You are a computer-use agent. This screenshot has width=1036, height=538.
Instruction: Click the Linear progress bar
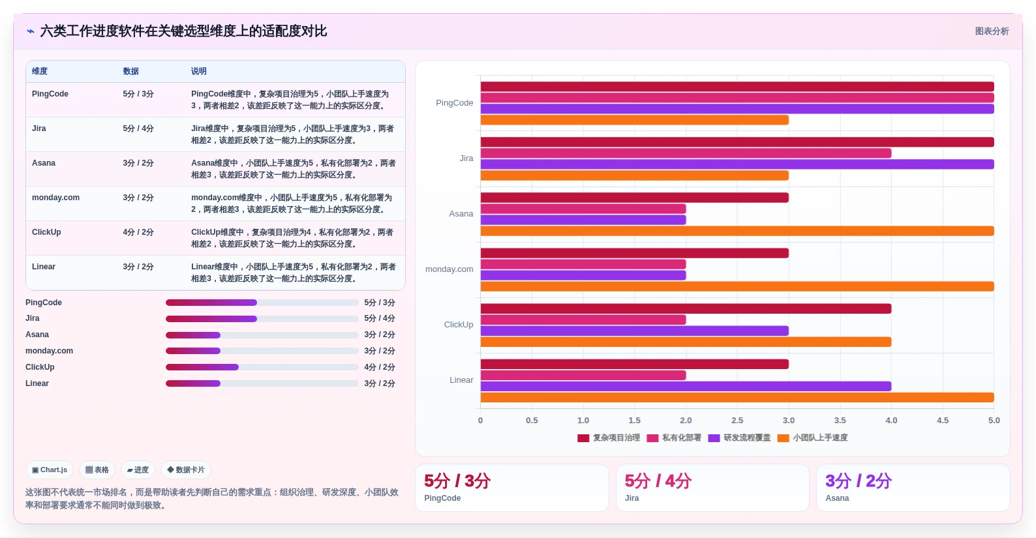262,383
